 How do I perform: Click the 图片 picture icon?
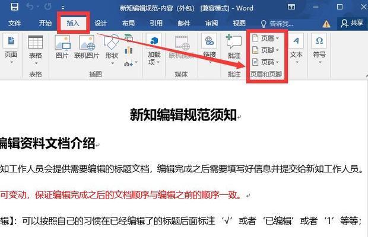click(62, 47)
